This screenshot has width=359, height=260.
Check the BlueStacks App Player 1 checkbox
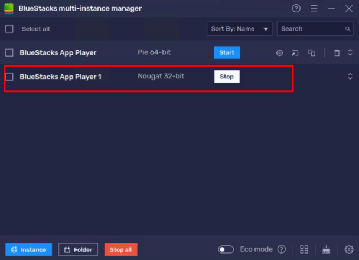[9, 77]
